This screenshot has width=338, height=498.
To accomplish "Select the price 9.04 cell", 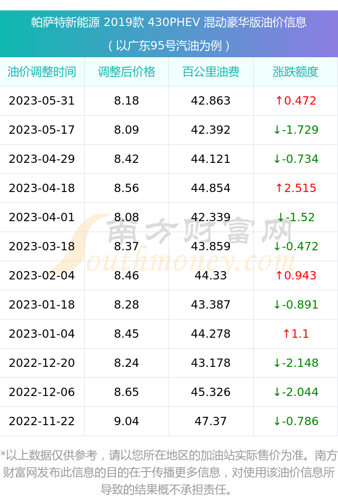I will pyautogui.click(x=126, y=421).
